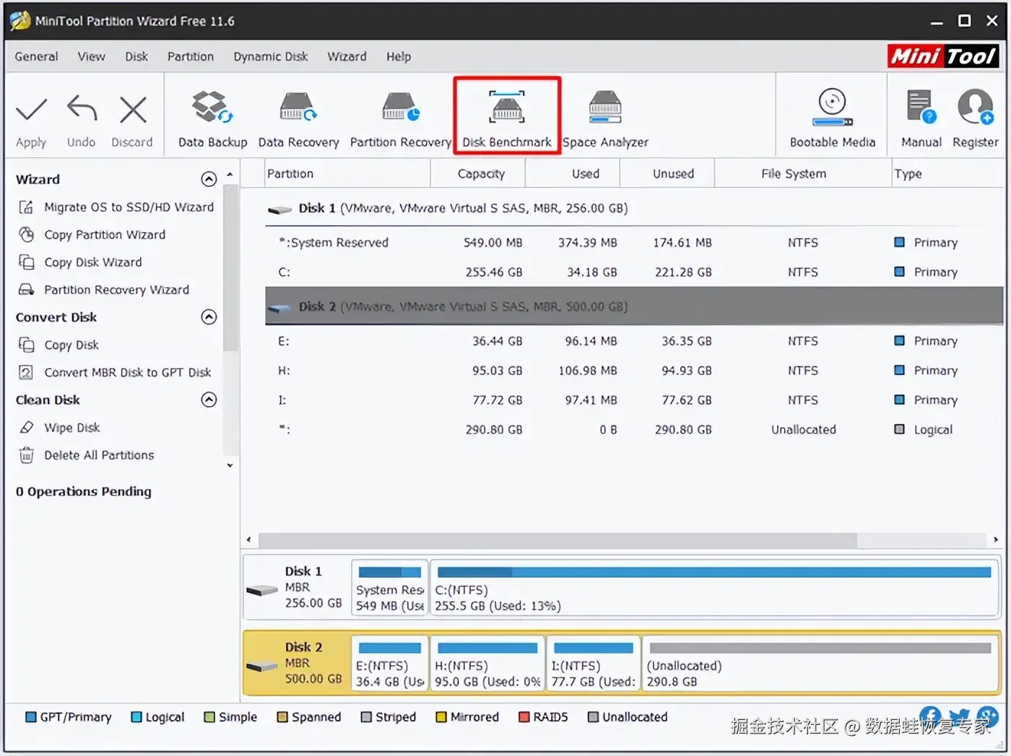Image resolution: width=1011 pixels, height=756 pixels.
Task: Click Wipe Disk in Clean Disk
Action: point(72,427)
